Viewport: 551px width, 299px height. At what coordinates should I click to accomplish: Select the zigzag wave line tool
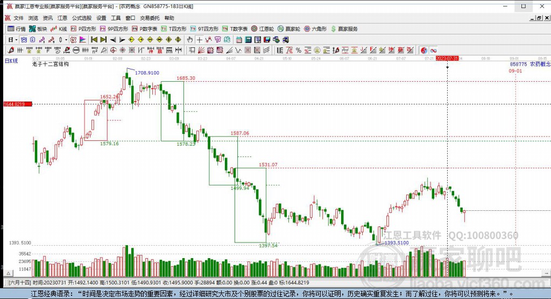pyautogui.click(x=238, y=50)
